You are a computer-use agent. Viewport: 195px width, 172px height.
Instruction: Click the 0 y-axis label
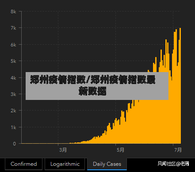(x=14, y=144)
